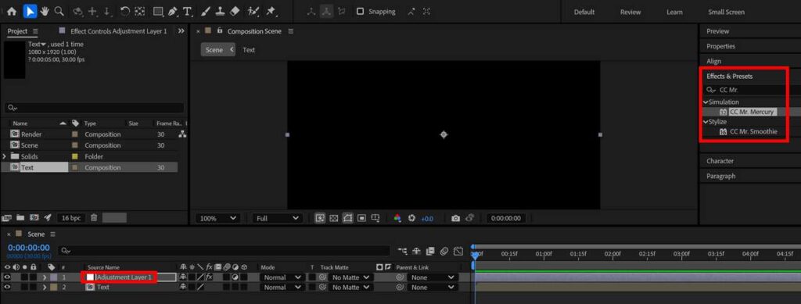Toggle the lock on Composition Scene viewer

(220, 31)
